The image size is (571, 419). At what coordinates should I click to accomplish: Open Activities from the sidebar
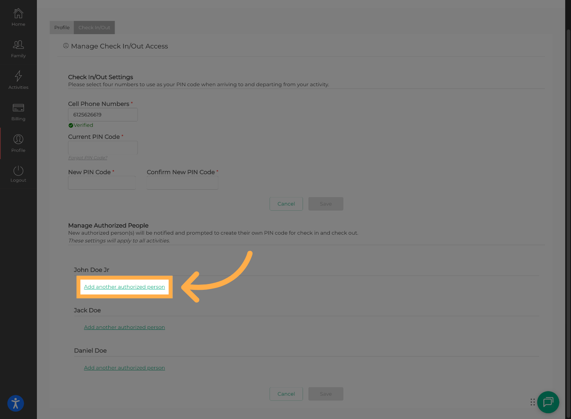18,80
